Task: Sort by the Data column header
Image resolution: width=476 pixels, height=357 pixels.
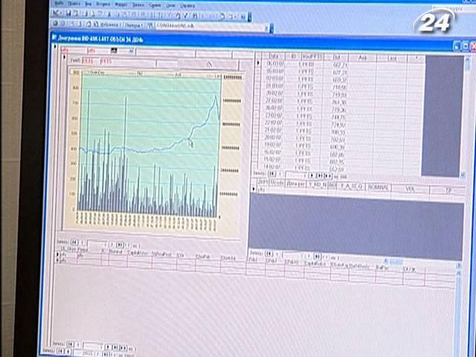Action: (273, 57)
